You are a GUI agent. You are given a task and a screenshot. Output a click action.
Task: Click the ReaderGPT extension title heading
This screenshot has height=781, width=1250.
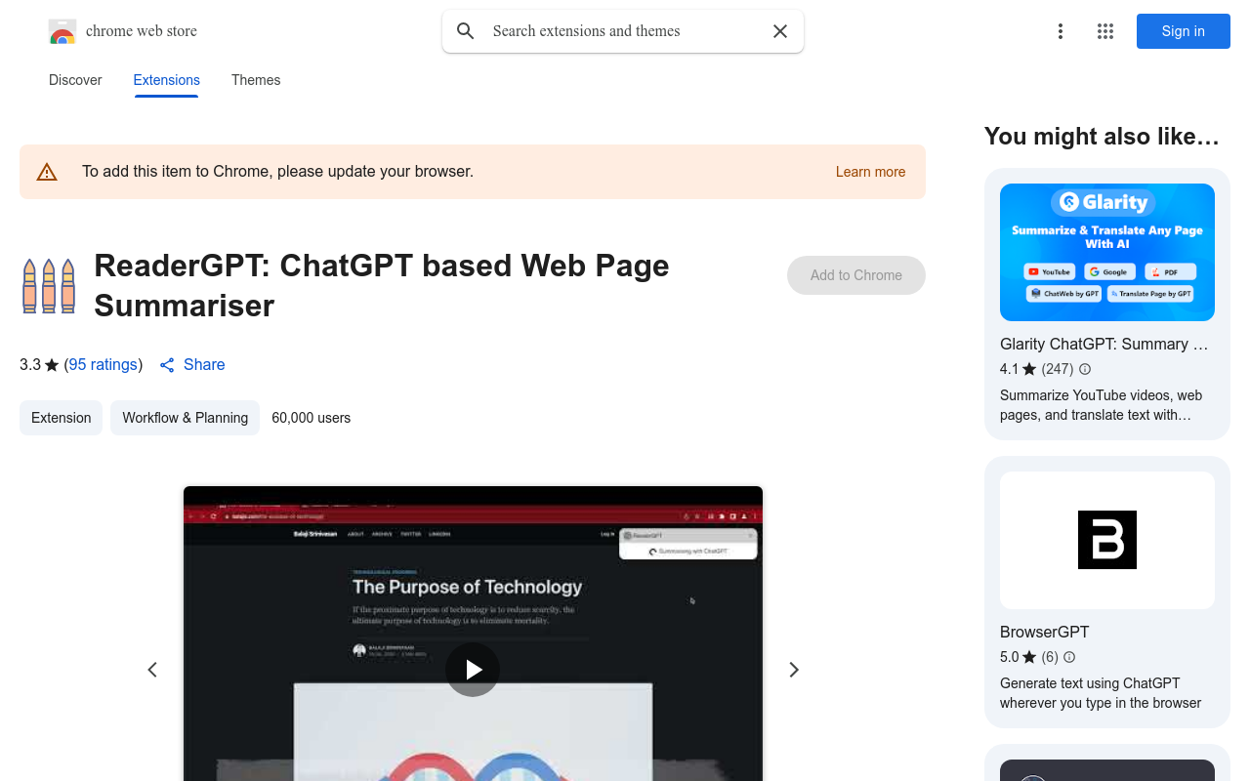click(x=382, y=285)
